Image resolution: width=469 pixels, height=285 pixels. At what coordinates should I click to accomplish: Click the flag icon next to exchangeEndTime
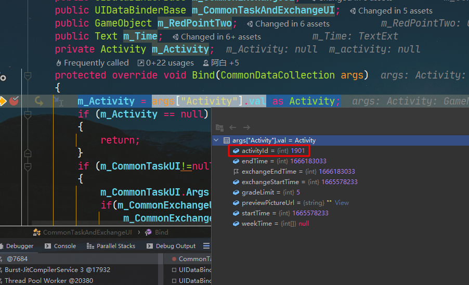coord(236,172)
